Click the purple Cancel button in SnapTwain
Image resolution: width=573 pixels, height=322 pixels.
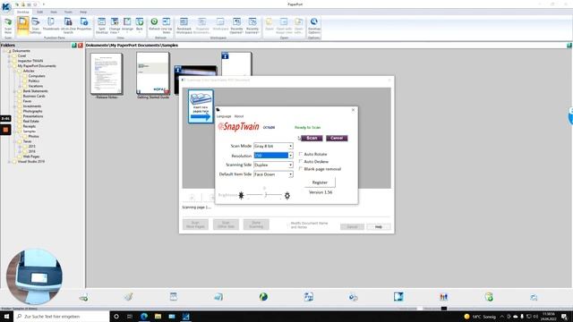pos(337,138)
